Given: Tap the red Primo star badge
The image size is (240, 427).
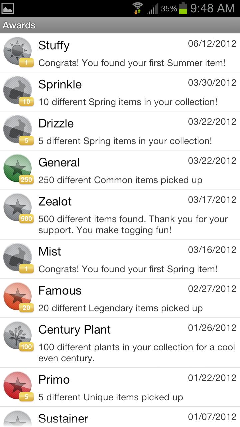Looking at the screenshot, I should pos(18,387).
